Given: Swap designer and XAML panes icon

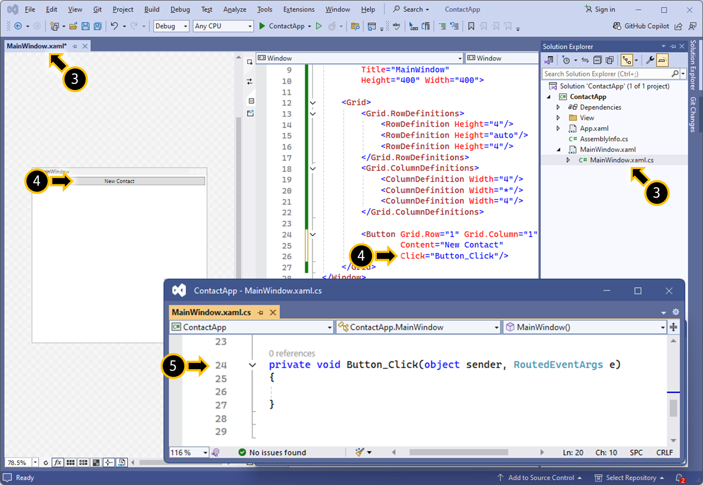Looking at the screenshot, I should pyautogui.click(x=250, y=81).
